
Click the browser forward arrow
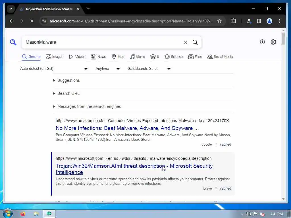22,21
